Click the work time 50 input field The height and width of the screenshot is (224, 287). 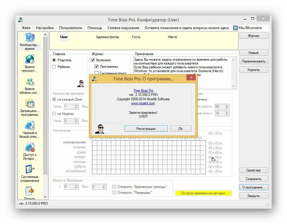(220, 106)
